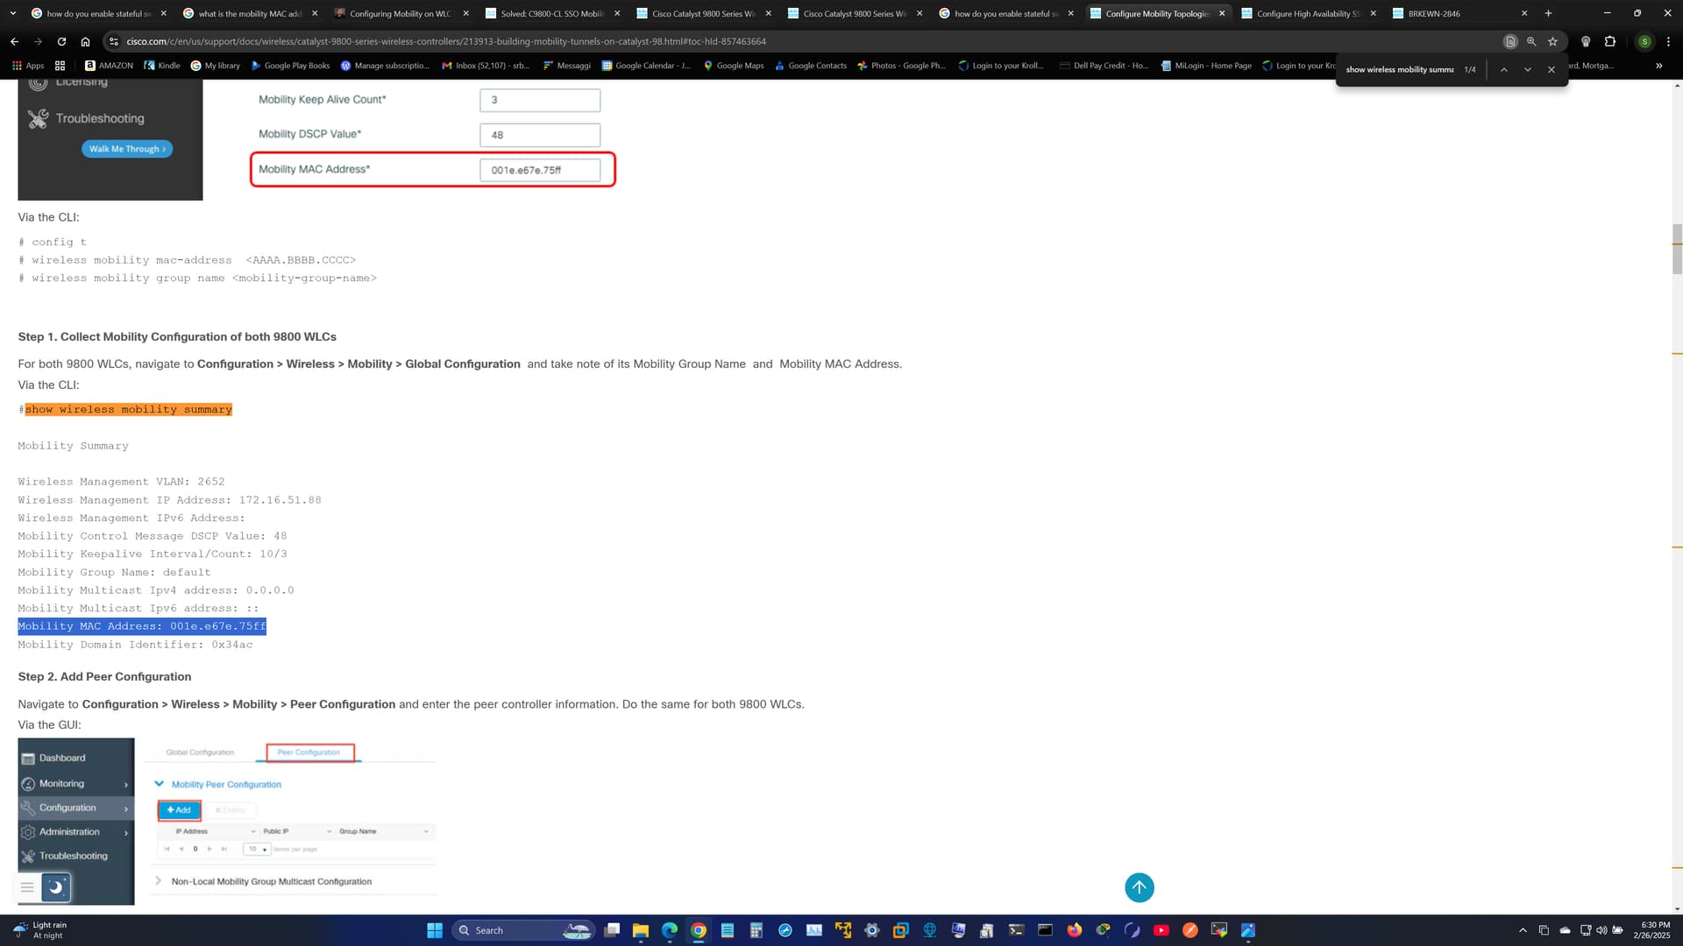Image resolution: width=1683 pixels, height=946 pixels.
Task: Click the Peer Configuration screenshot image
Action: (x=227, y=822)
